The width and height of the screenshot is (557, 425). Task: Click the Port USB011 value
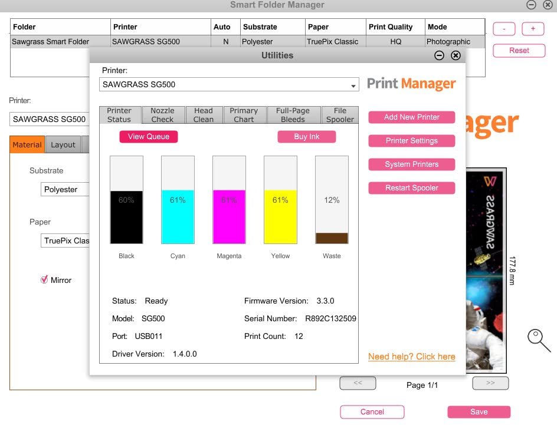pyautogui.click(x=149, y=336)
